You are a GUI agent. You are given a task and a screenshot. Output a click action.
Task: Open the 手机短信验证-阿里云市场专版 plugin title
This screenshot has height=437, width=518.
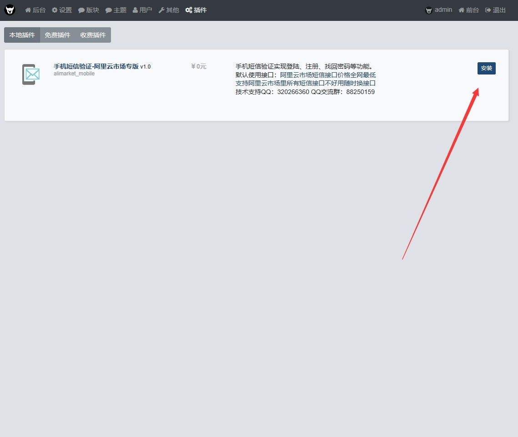[x=96, y=66]
